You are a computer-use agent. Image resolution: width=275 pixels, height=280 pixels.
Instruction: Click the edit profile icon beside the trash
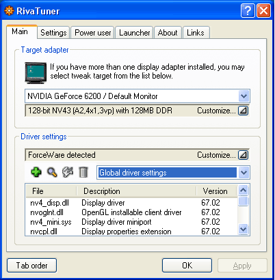[68, 172]
